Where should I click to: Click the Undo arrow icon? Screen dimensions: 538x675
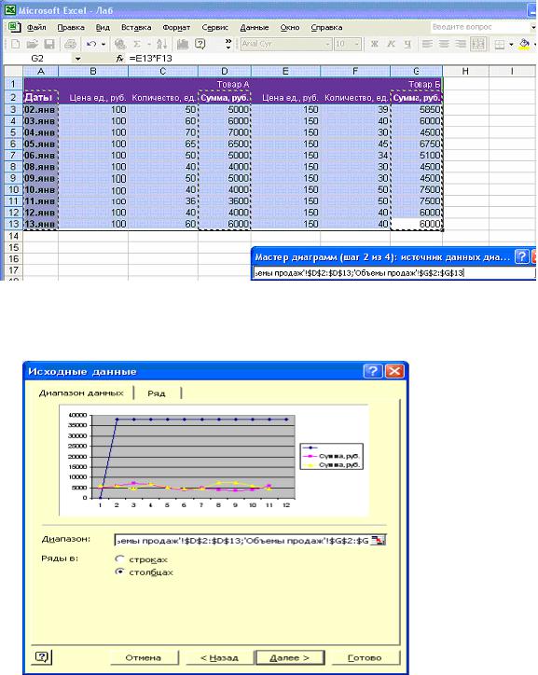coord(90,44)
